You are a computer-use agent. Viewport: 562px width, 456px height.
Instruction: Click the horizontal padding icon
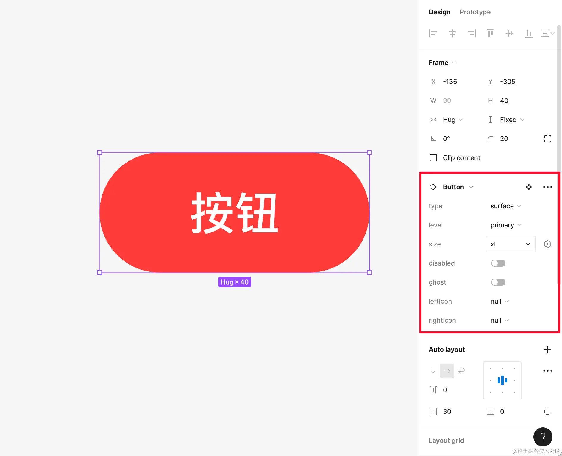433,411
